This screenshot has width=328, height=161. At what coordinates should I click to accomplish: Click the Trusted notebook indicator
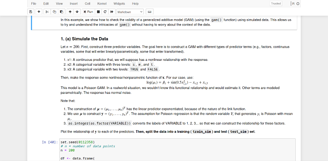coord(276,4)
